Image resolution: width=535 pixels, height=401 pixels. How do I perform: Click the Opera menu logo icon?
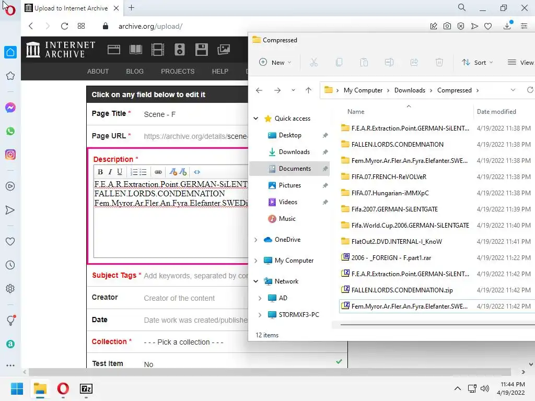(10, 10)
